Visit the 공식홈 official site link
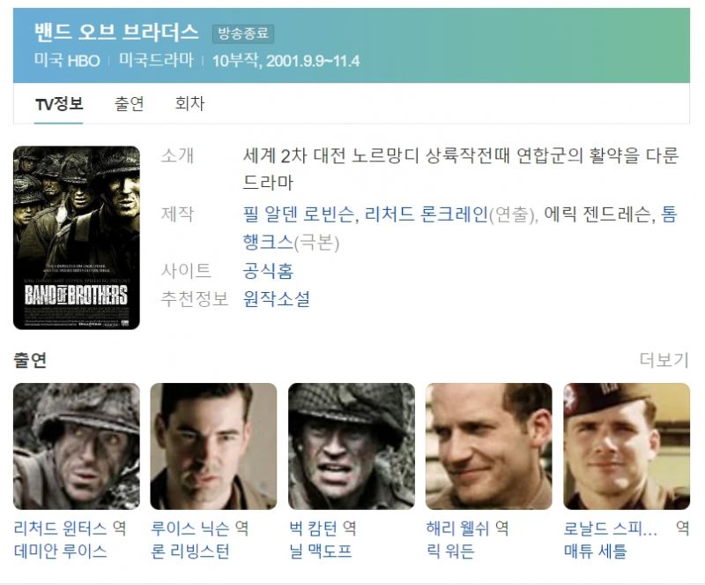The width and height of the screenshot is (705, 585). pyautogui.click(x=268, y=271)
